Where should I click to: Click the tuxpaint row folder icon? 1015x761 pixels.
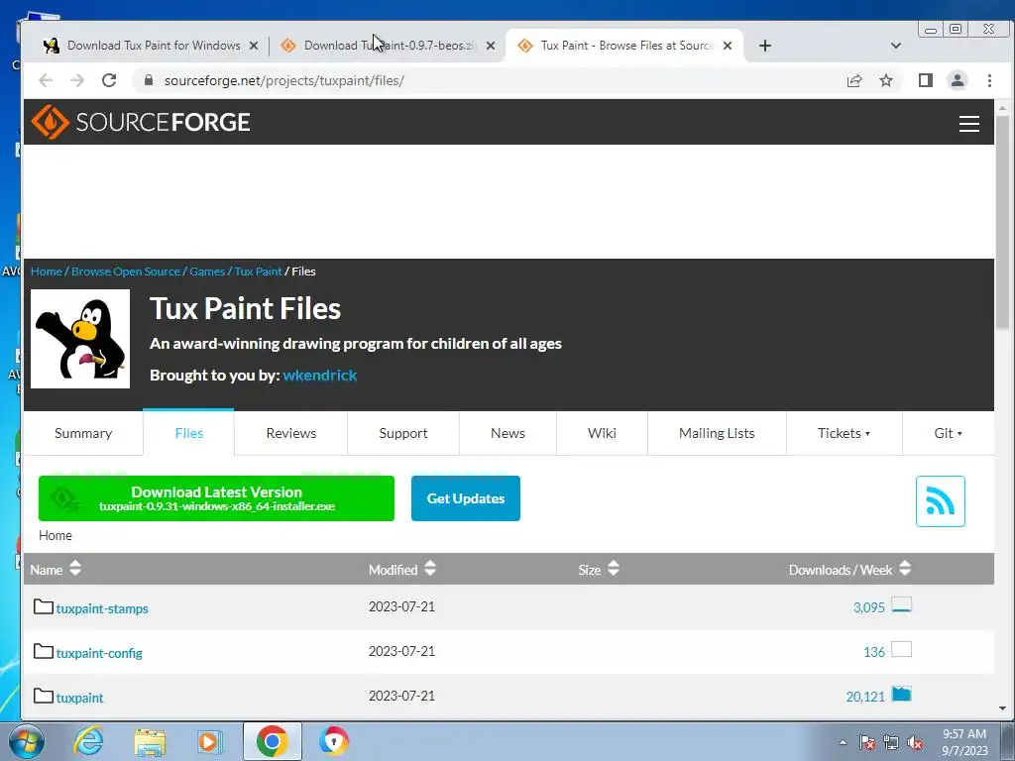pos(44,696)
